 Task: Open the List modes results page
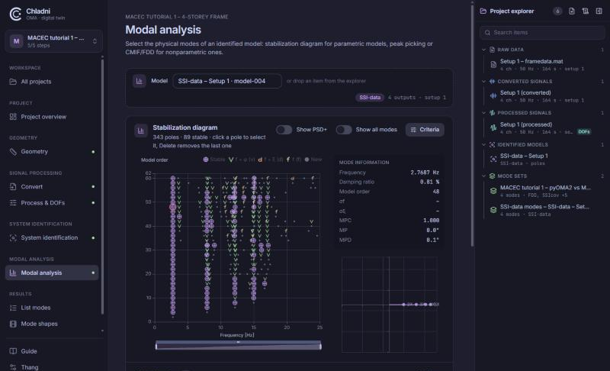pyautogui.click(x=52, y=308)
